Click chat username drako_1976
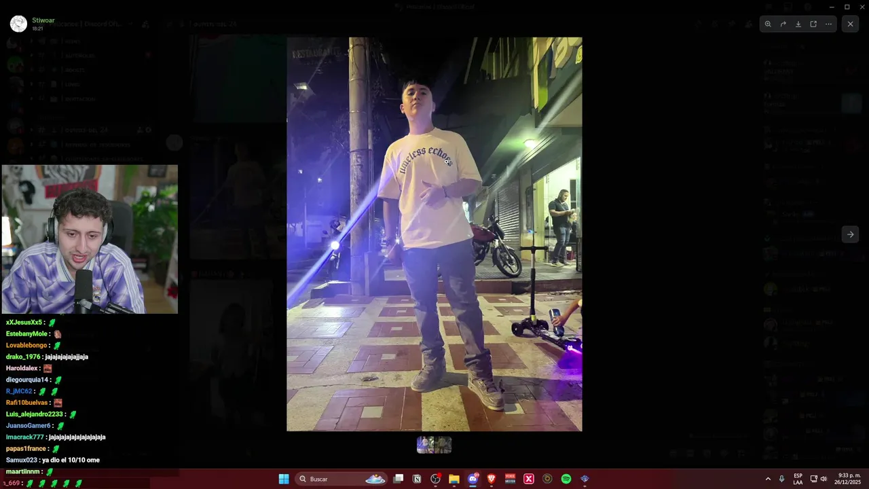869x489 pixels. click(x=23, y=357)
